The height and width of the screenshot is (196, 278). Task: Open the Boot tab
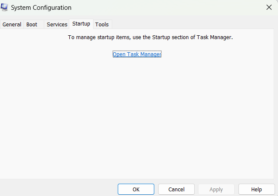point(32,24)
